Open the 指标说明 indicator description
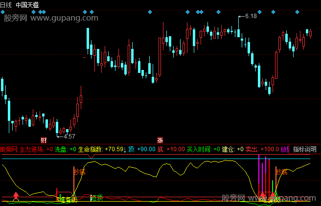The image size is (321, 206). pyautogui.click(x=305, y=149)
